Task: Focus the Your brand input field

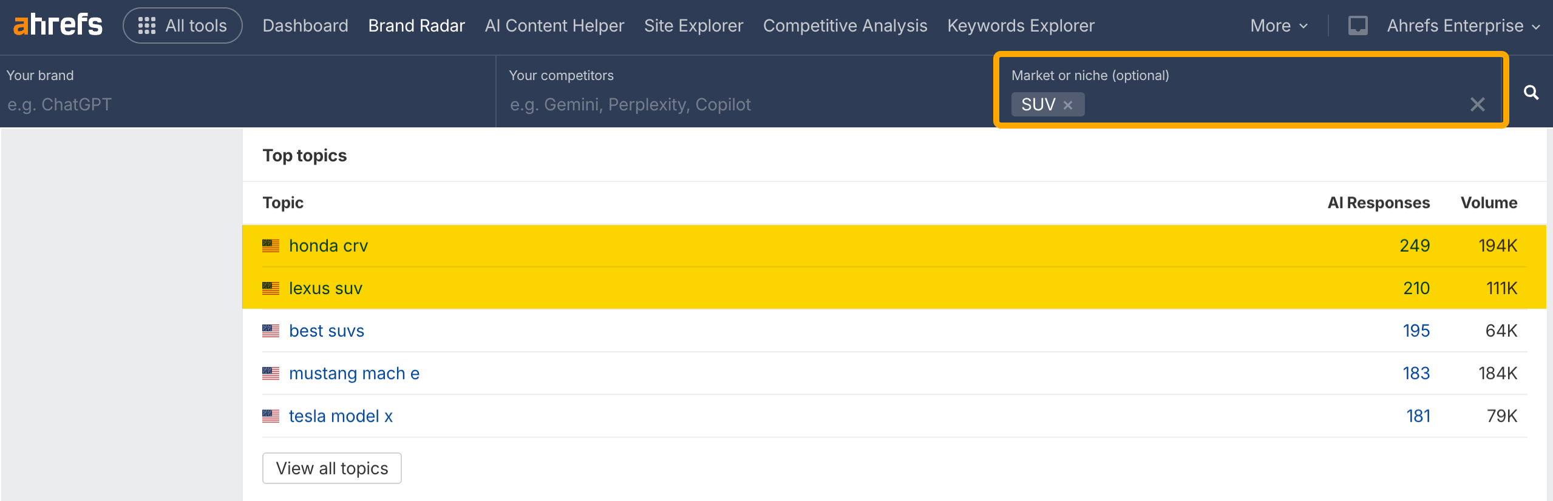Action: coord(243,104)
